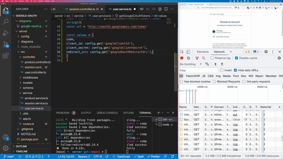The width and height of the screenshot is (283, 159).
Task: Toggle the network filter funnel icon
Action: (197, 58)
